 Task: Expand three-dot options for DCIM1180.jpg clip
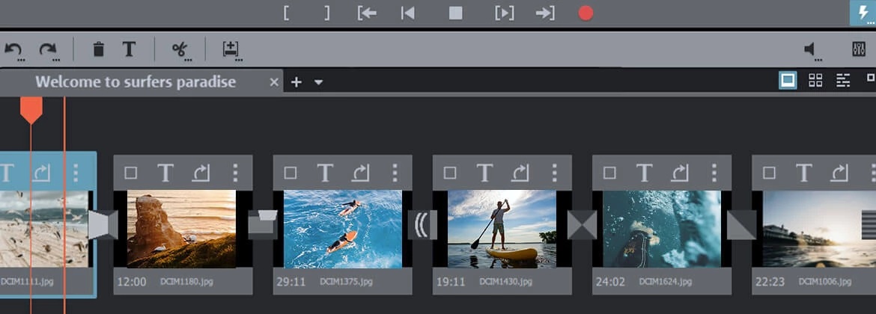coord(235,173)
